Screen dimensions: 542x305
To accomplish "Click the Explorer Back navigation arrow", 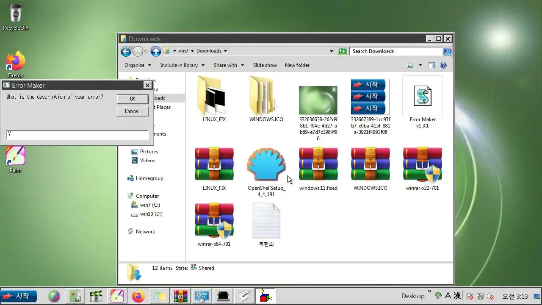I will [x=126, y=51].
